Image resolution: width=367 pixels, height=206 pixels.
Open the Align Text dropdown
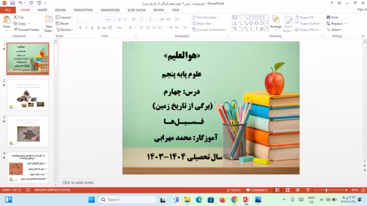click(x=202, y=24)
